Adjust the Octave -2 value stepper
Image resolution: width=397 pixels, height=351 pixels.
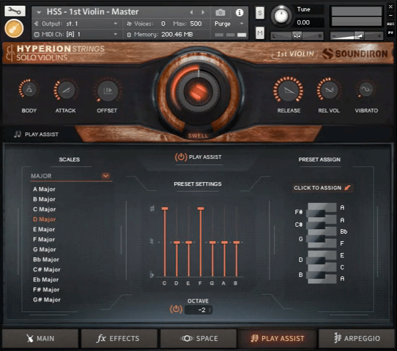coord(198,310)
